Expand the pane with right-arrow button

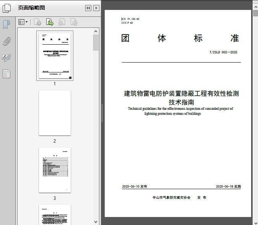(96, 8)
